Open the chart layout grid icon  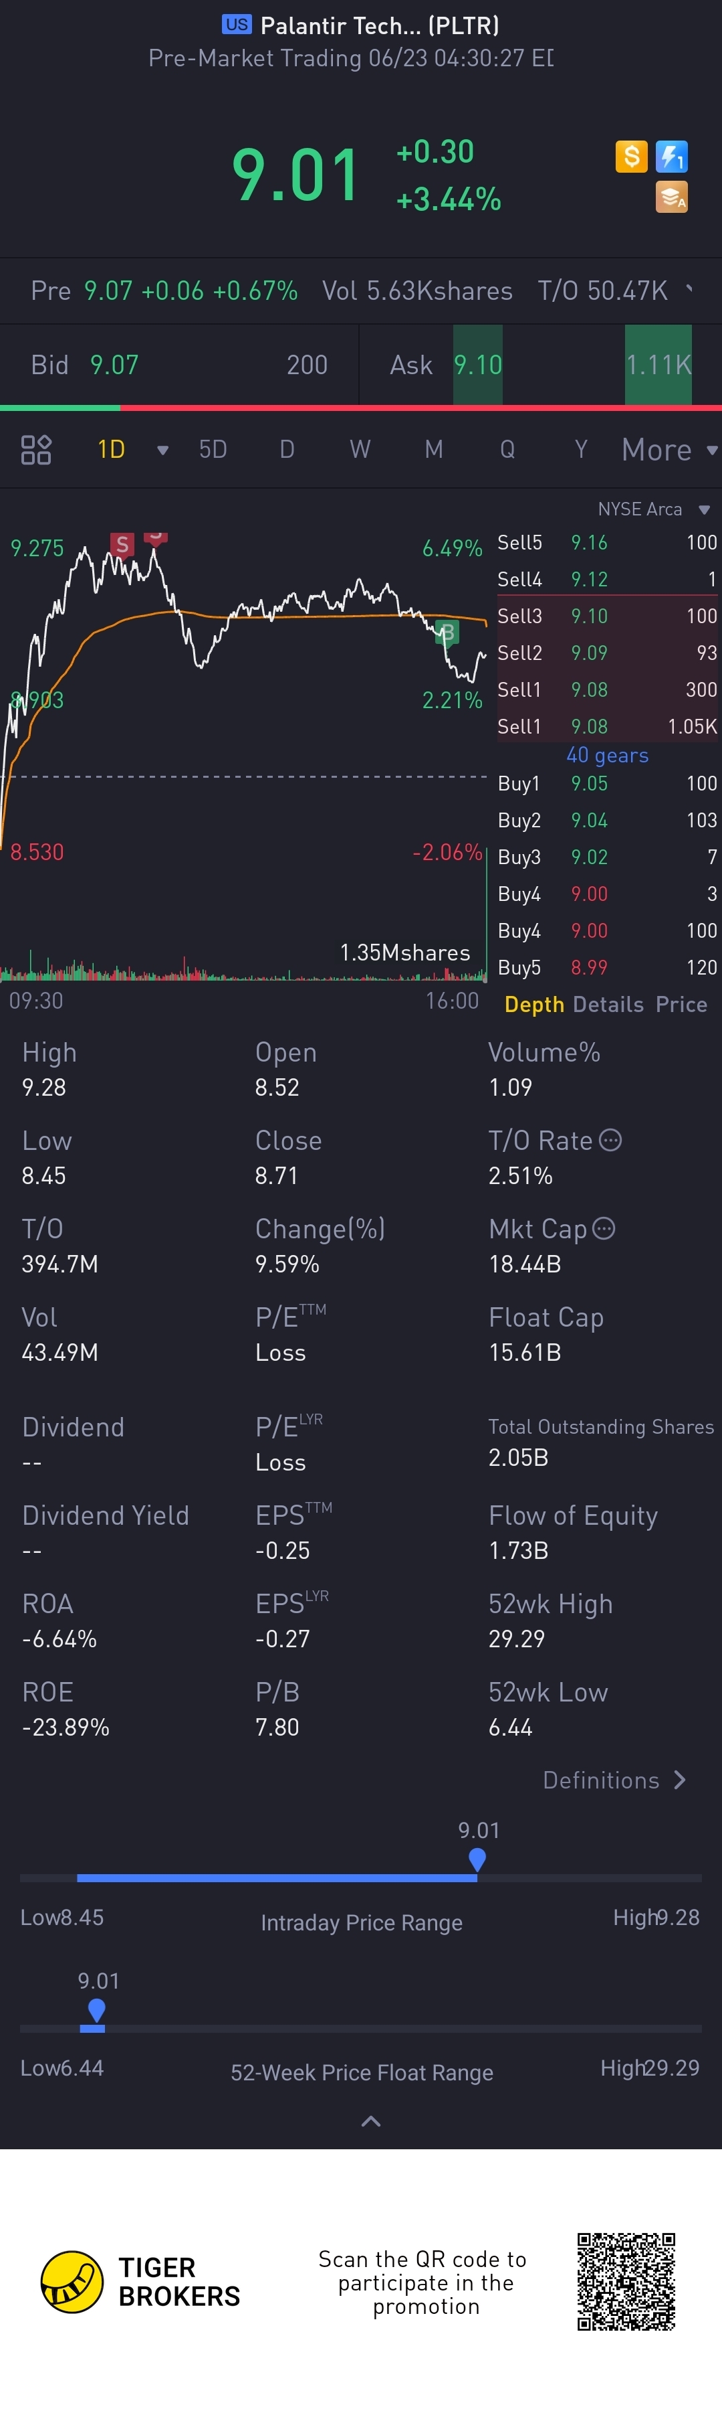tap(37, 450)
